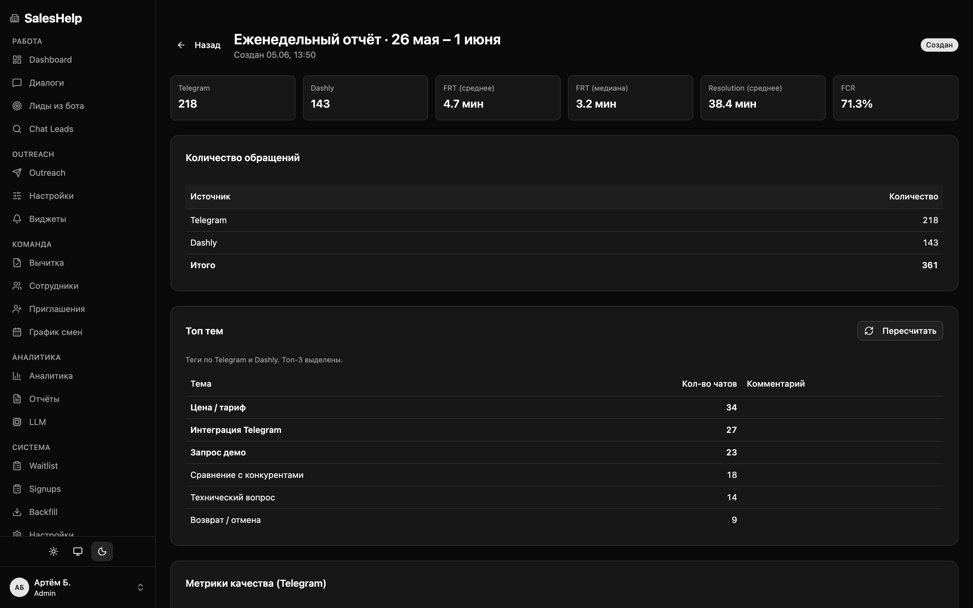Click the Технический вопрос row
This screenshot has height=608, width=973.
564,498
